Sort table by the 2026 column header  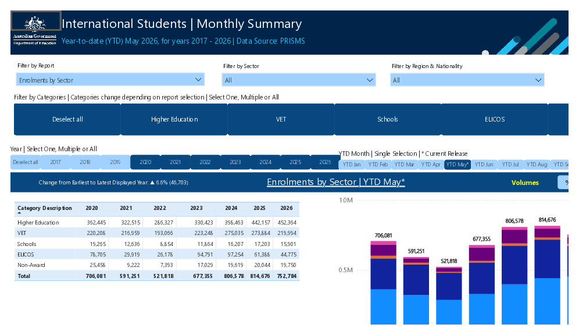click(287, 208)
